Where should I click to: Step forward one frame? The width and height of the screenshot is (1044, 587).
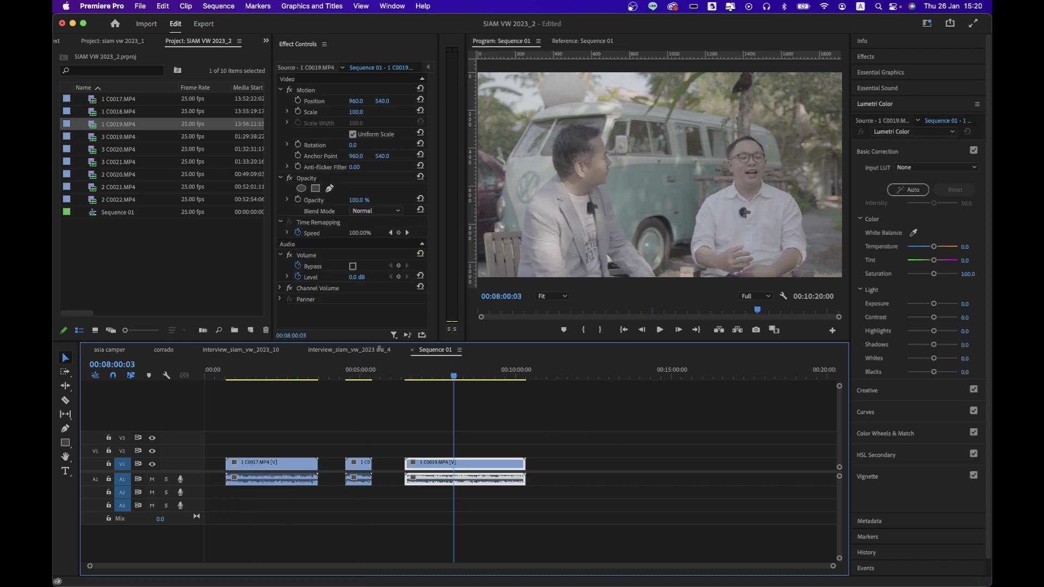[678, 329]
